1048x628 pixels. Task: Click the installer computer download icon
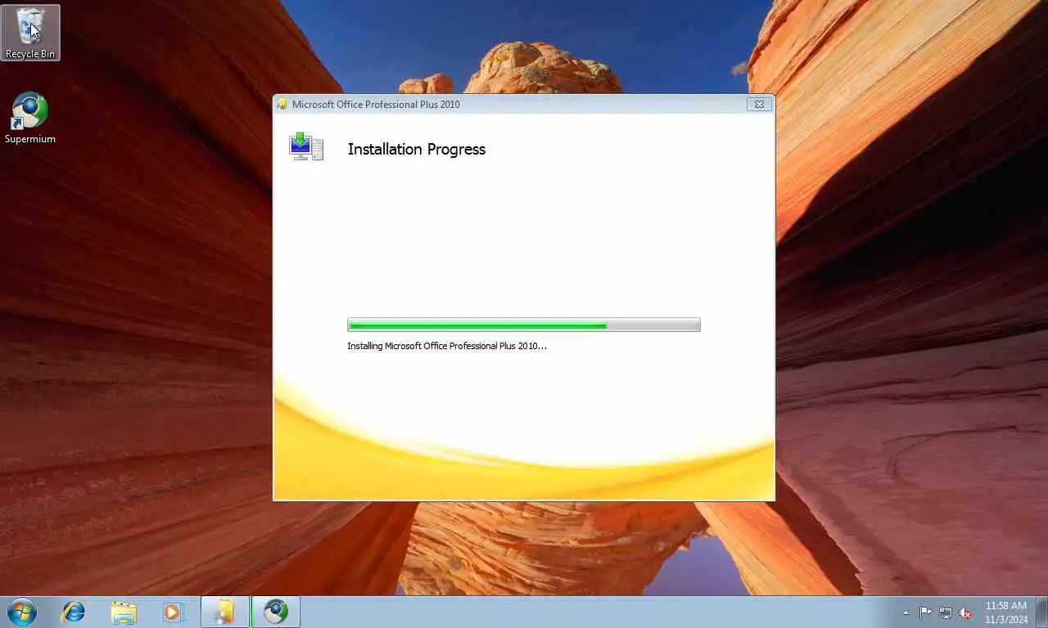pos(306,147)
